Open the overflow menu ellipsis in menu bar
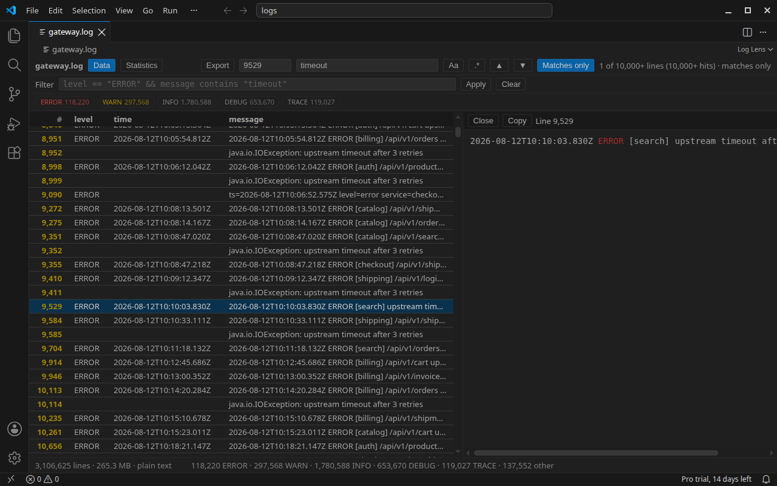The image size is (777, 486). pos(194,10)
